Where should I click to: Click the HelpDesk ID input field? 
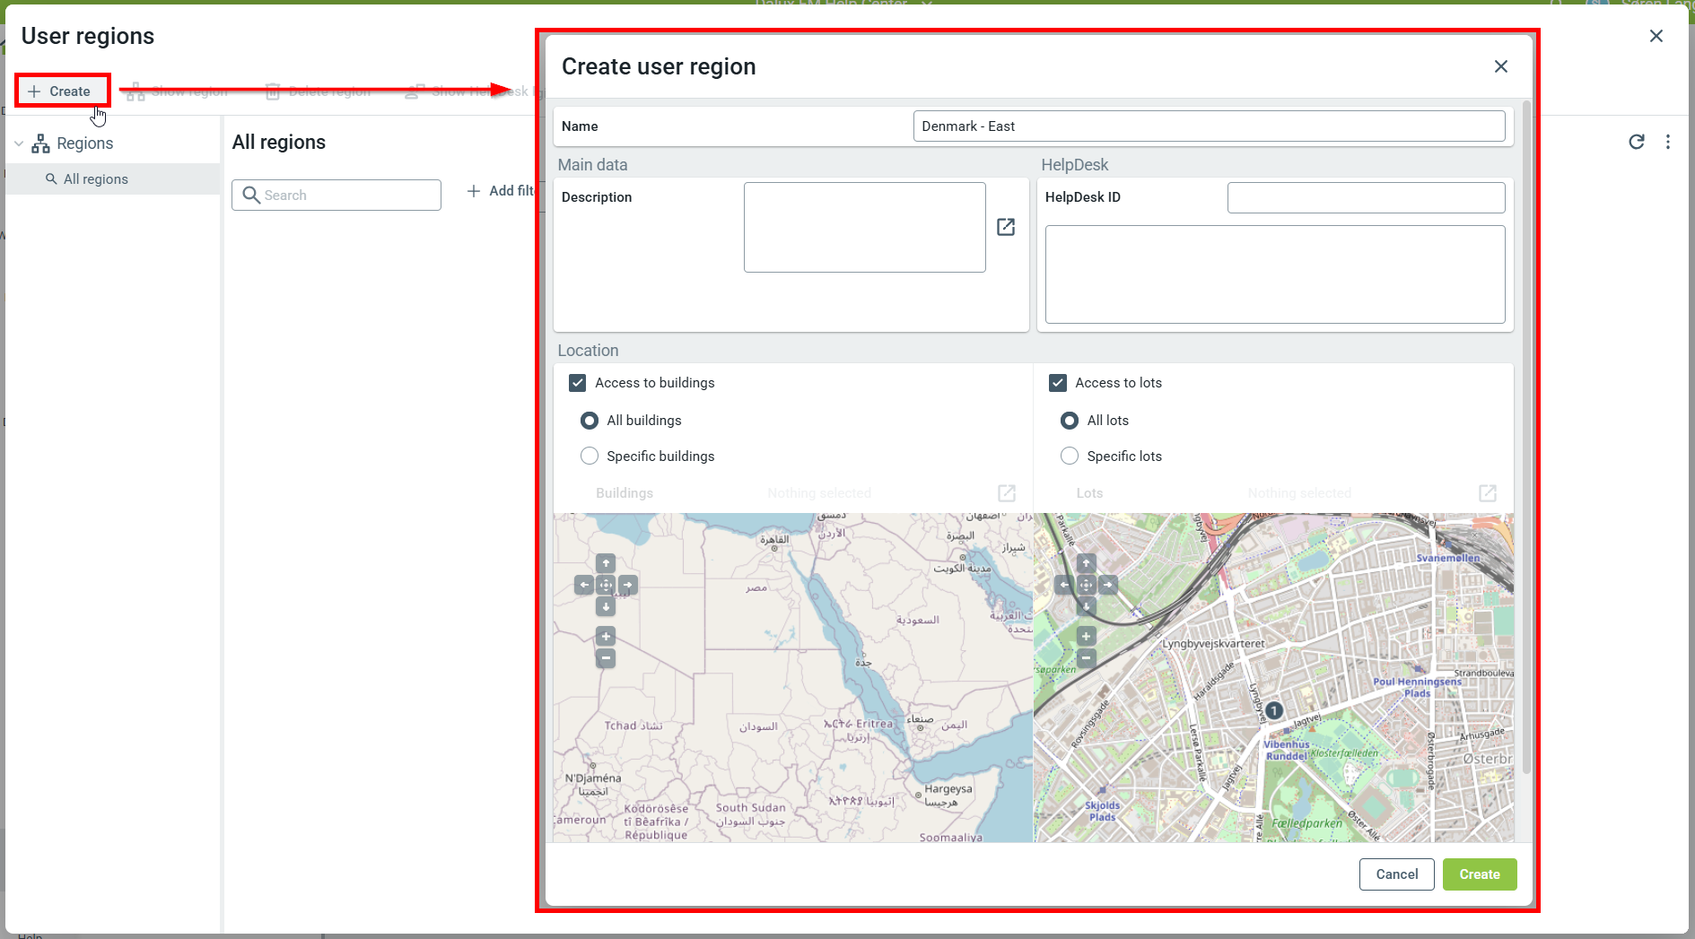1365,197
